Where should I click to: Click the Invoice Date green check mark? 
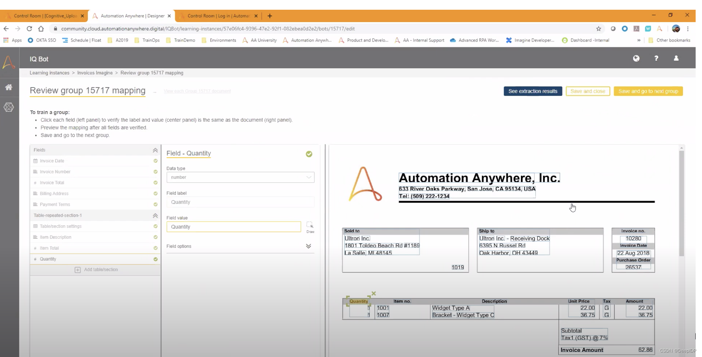(x=155, y=161)
